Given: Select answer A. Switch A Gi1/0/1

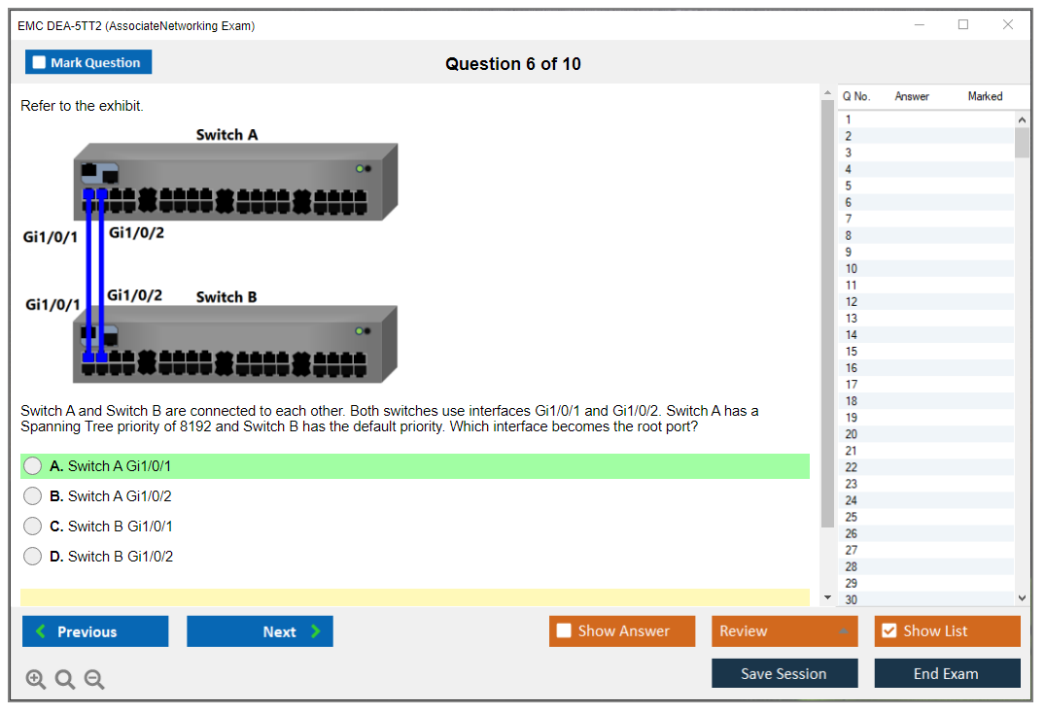Looking at the screenshot, I should 33,466.
